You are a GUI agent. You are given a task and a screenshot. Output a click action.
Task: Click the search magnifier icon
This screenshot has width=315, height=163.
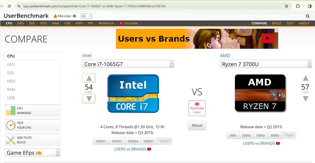click(x=307, y=16)
